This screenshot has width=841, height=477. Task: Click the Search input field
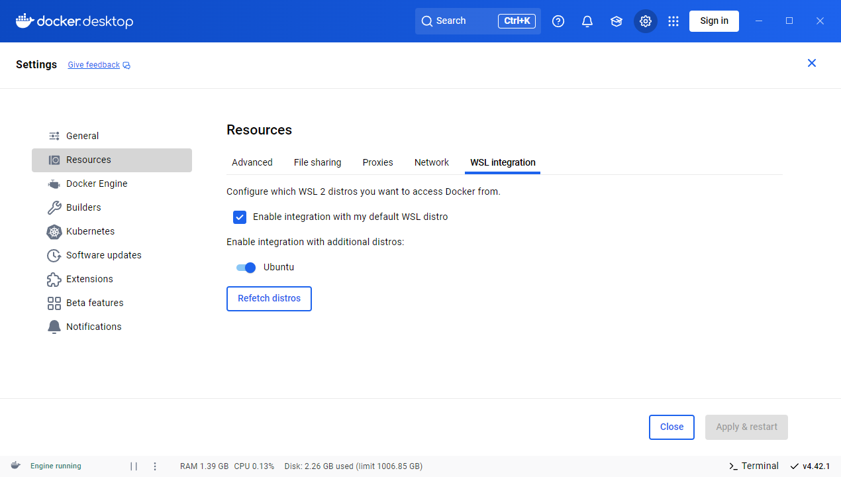pyautogui.click(x=478, y=21)
